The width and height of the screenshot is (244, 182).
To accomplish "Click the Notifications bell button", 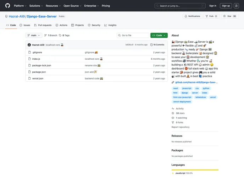I will click(x=192, y=16).
